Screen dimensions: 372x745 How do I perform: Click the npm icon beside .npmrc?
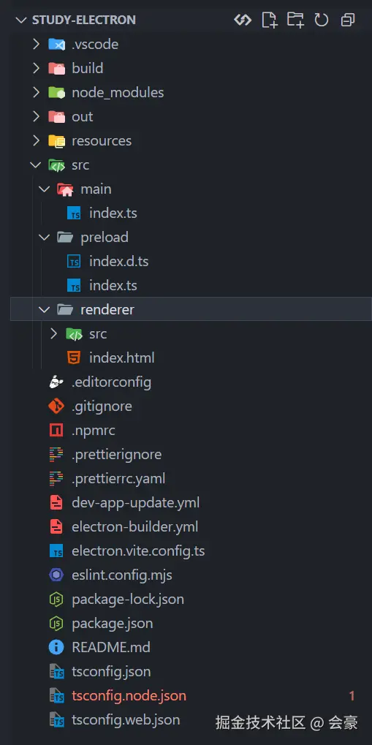click(56, 431)
